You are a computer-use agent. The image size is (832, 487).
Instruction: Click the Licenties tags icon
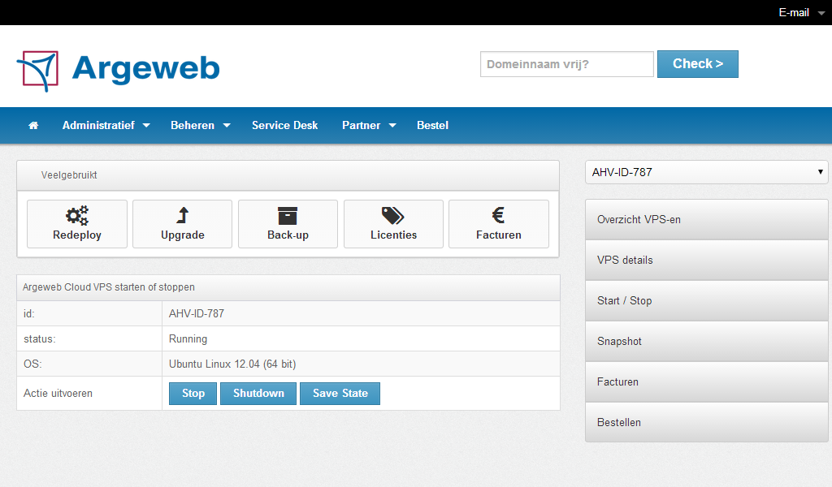click(393, 215)
